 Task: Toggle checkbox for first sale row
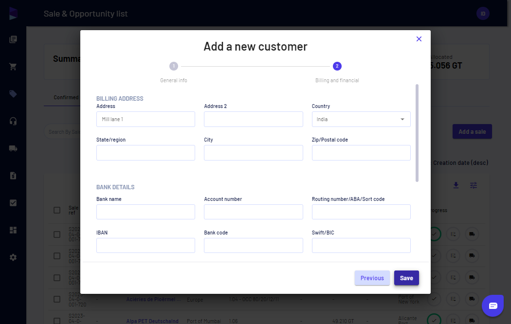coord(57,234)
